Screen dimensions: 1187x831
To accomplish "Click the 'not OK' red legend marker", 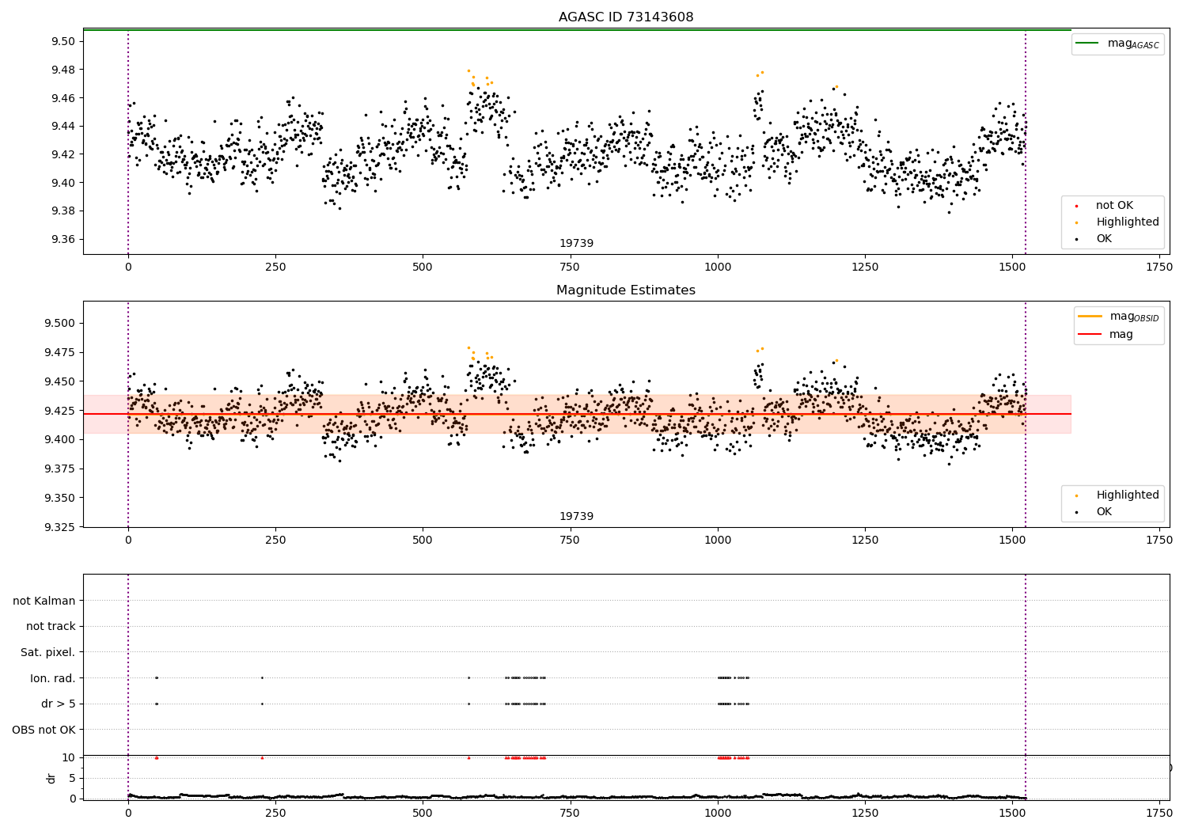I will pos(1076,206).
